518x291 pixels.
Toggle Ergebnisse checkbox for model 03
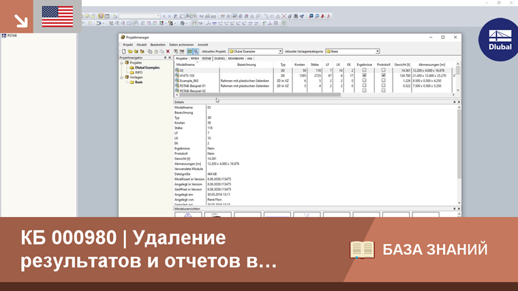coord(365,70)
